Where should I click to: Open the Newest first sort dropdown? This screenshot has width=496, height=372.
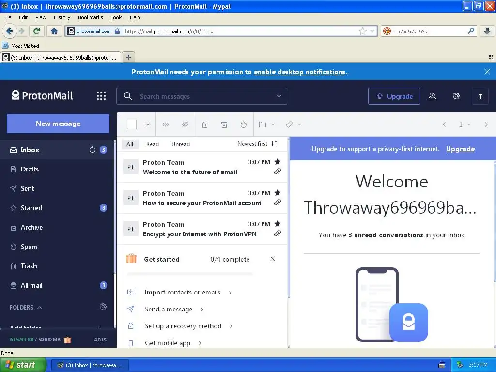[257, 144]
